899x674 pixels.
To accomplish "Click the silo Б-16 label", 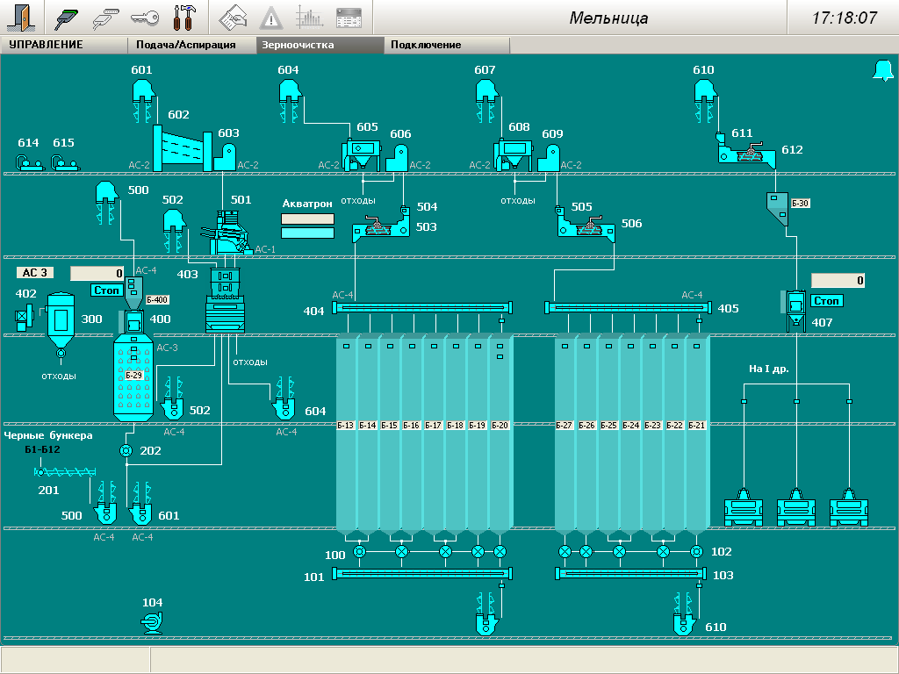I will tap(412, 426).
